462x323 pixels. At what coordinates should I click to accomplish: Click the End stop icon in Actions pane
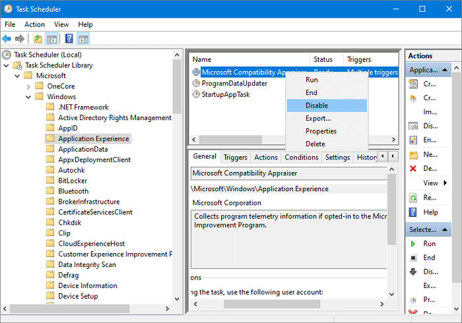pyautogui.click(x=413, y=258)
